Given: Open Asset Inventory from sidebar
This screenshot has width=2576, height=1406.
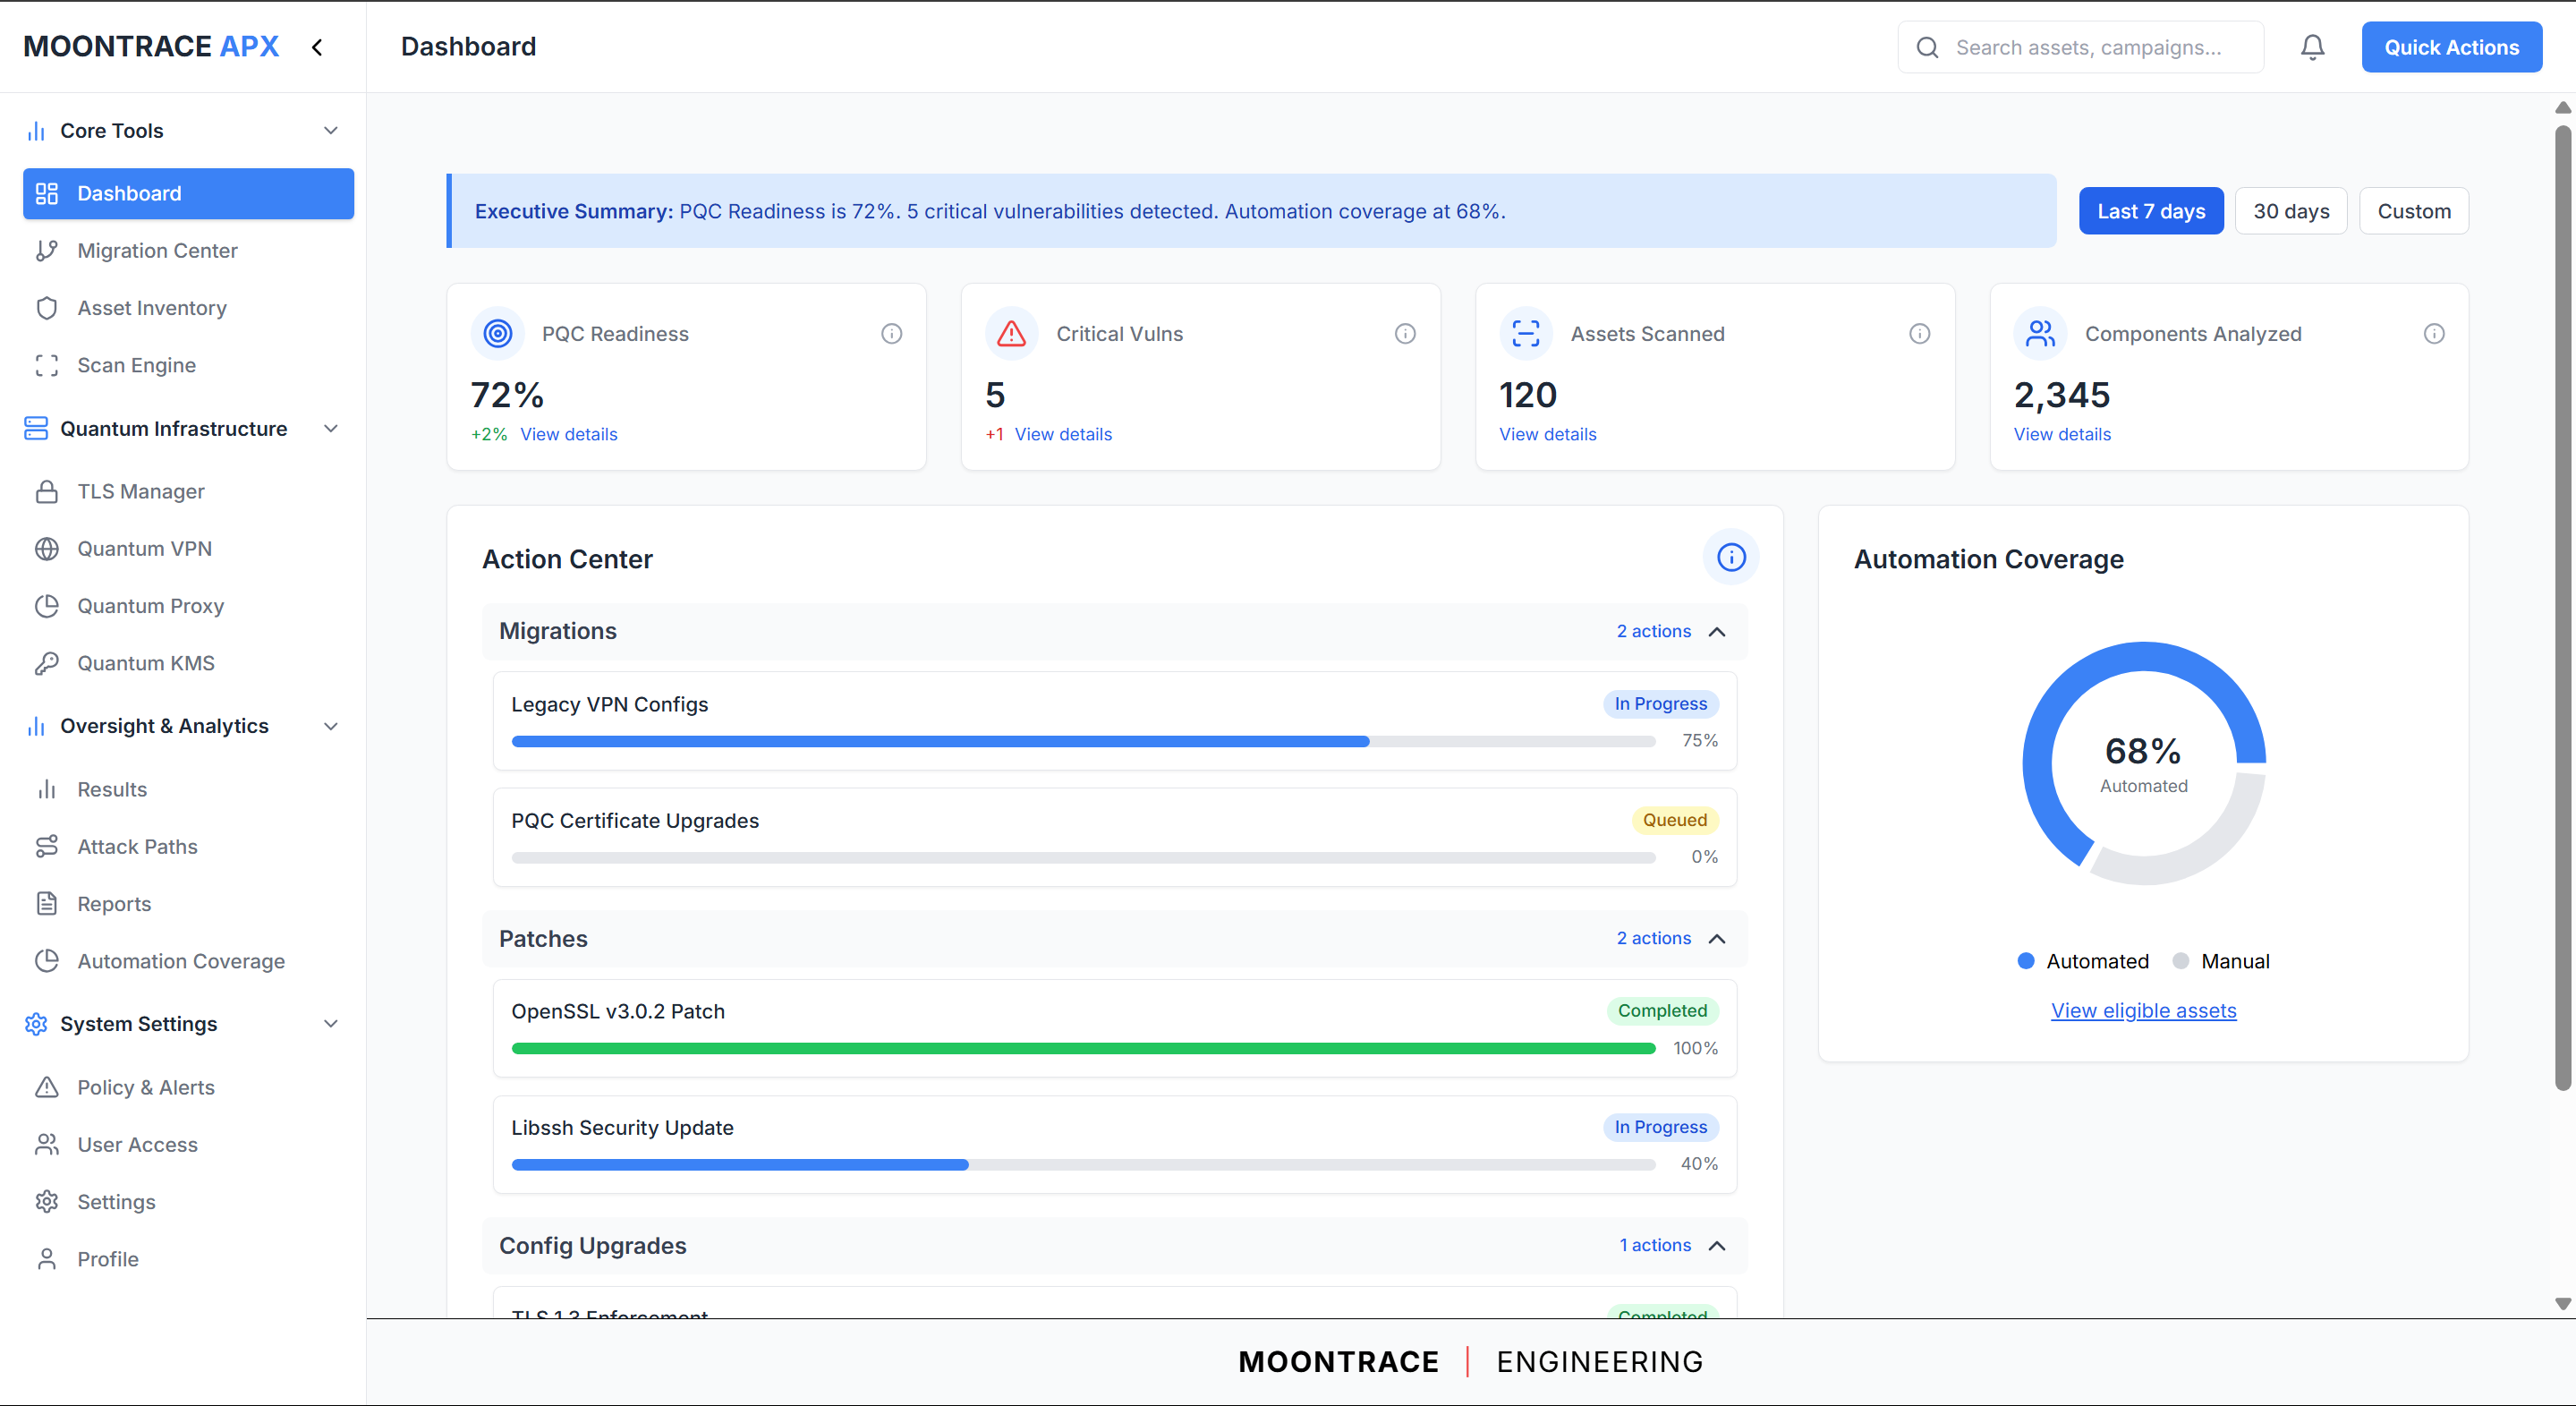Looking at the screenshot, I should [188, 308].
